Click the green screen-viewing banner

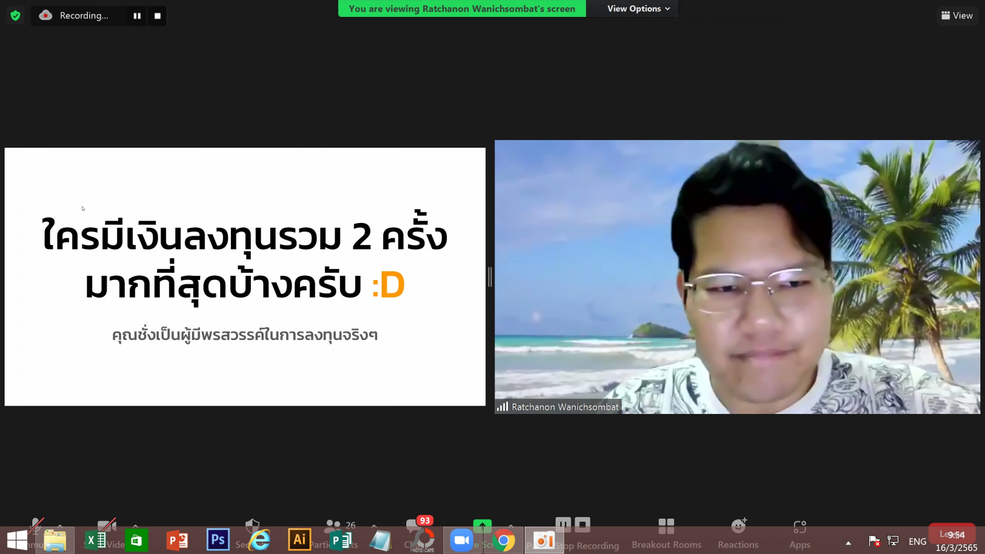click(x=462, y=9)
